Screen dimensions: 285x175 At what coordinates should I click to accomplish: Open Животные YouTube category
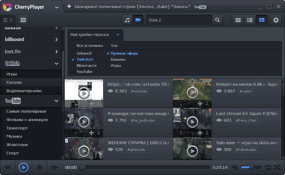click(17, 145)
